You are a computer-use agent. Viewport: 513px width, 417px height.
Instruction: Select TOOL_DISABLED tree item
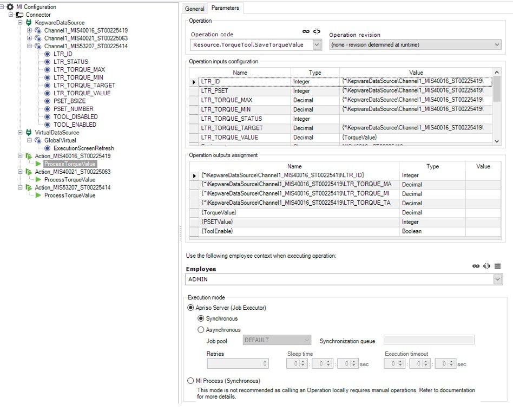click(76, 117)
